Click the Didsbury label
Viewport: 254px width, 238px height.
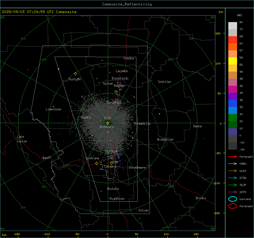point(106,127)
